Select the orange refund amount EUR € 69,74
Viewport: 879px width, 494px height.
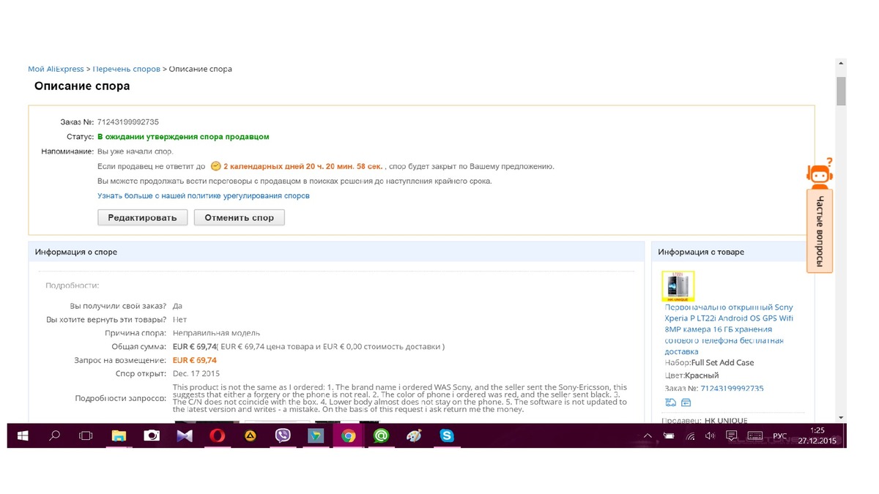point(195,360)
